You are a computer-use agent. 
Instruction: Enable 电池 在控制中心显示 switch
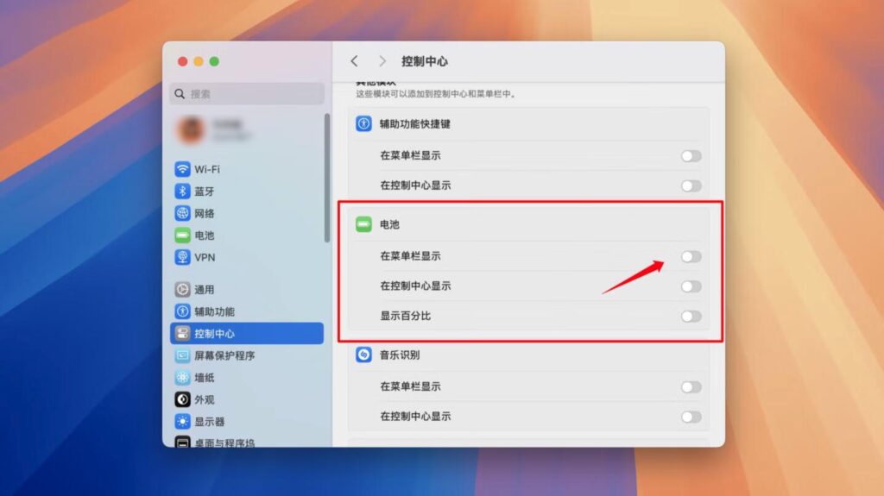pyautogui.click(x=691, y=286)
